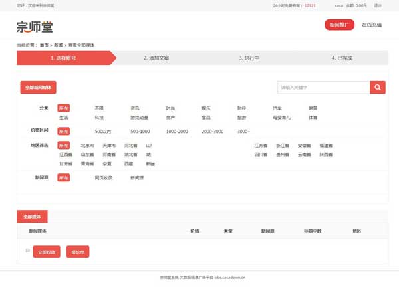Click the 价格 column header
The height and width of the screenshot is (301, 399).
pos(195,231)
